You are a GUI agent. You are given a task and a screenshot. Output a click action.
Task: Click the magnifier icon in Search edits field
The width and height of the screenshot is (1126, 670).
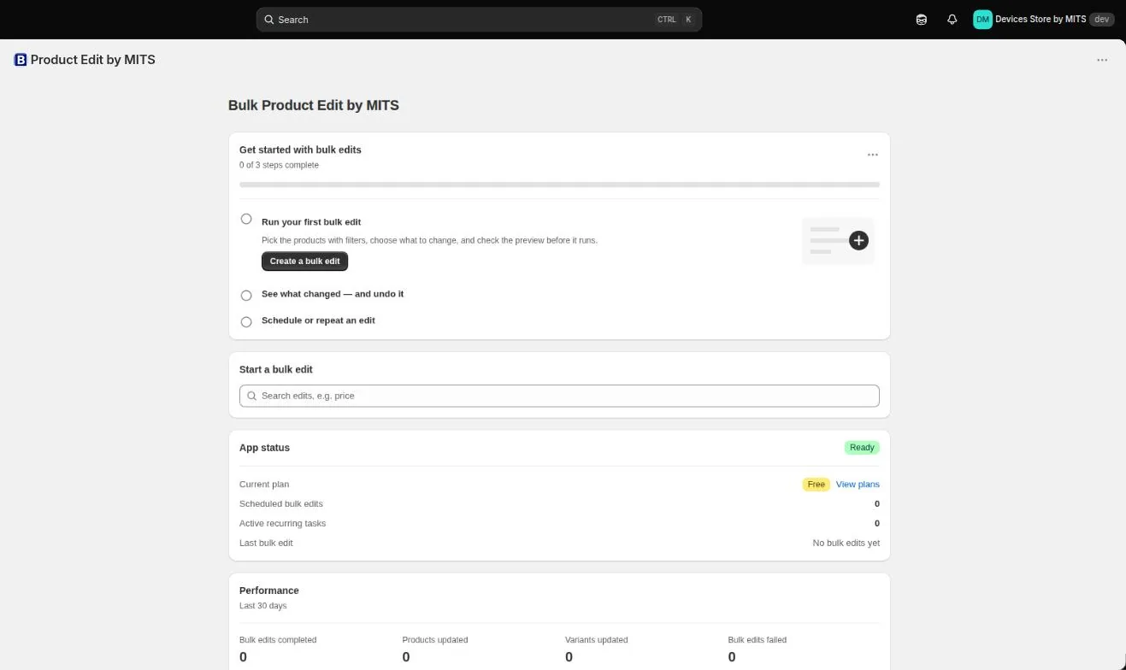point(252,396)
